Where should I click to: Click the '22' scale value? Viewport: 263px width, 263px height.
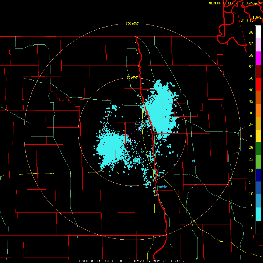[x=251, y=159]
